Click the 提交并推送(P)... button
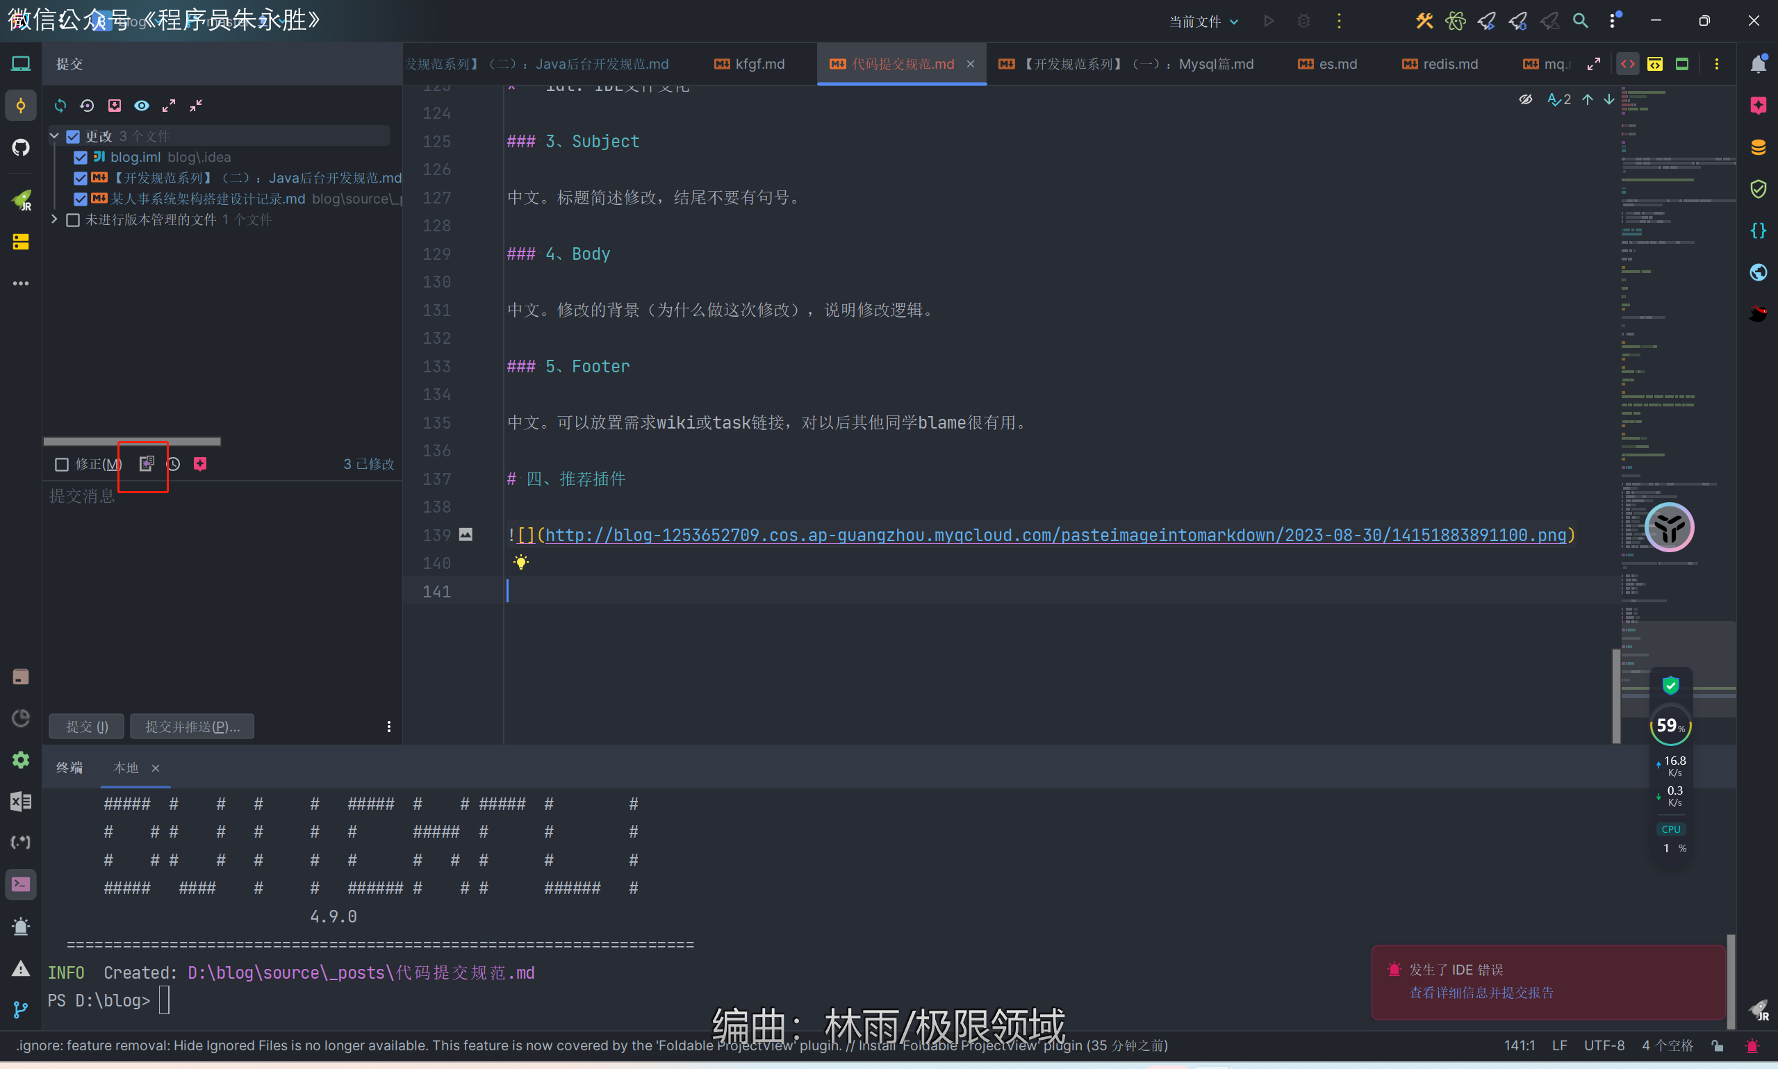The height and width of the screenshot is (1069, 1778). pos(192,726)
